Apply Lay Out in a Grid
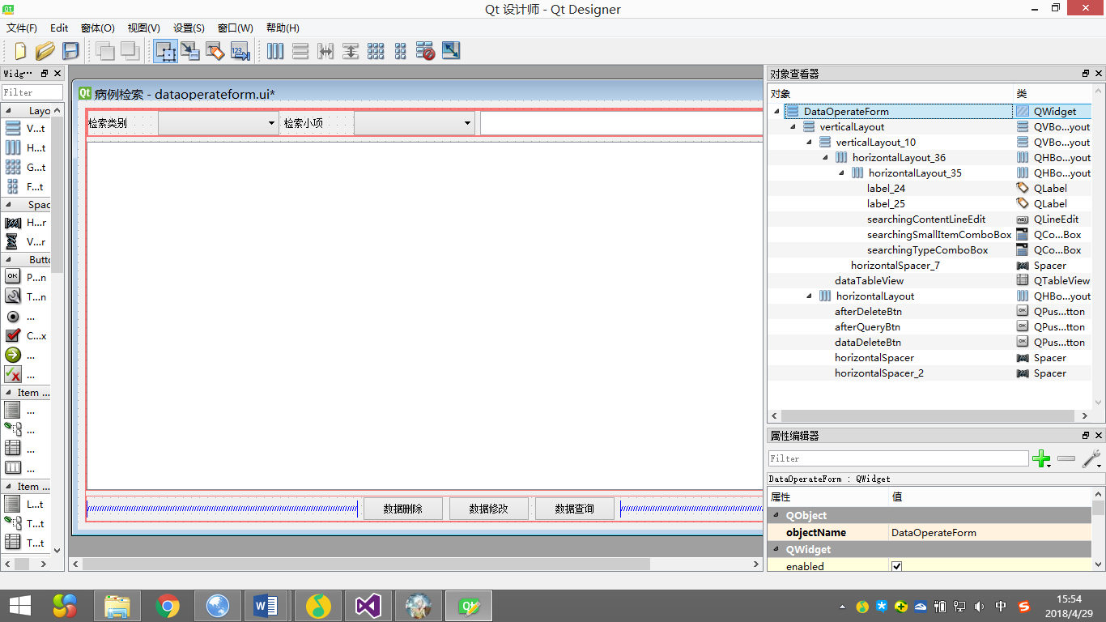Screen dimensions: 1106x622 tap(376, 51)
